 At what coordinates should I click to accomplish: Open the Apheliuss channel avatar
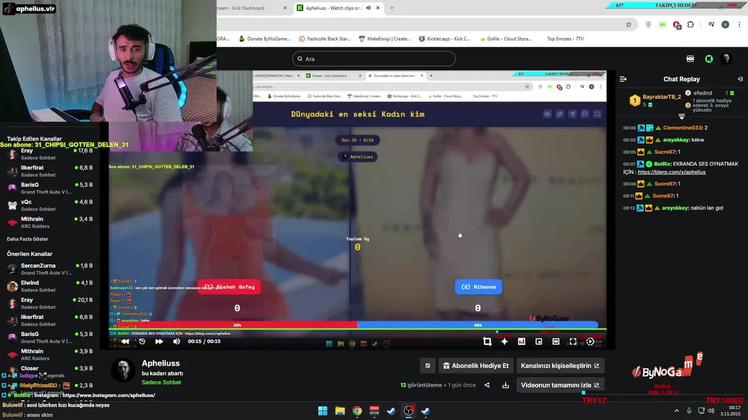123,370
